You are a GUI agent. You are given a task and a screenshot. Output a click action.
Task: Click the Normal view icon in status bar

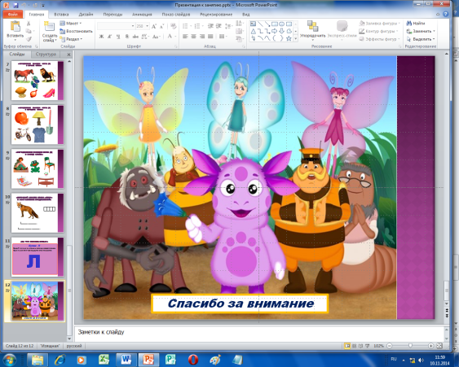tap(347, 346)
